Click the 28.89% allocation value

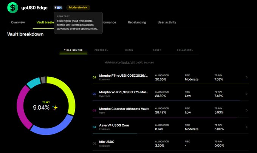[161, 96]
